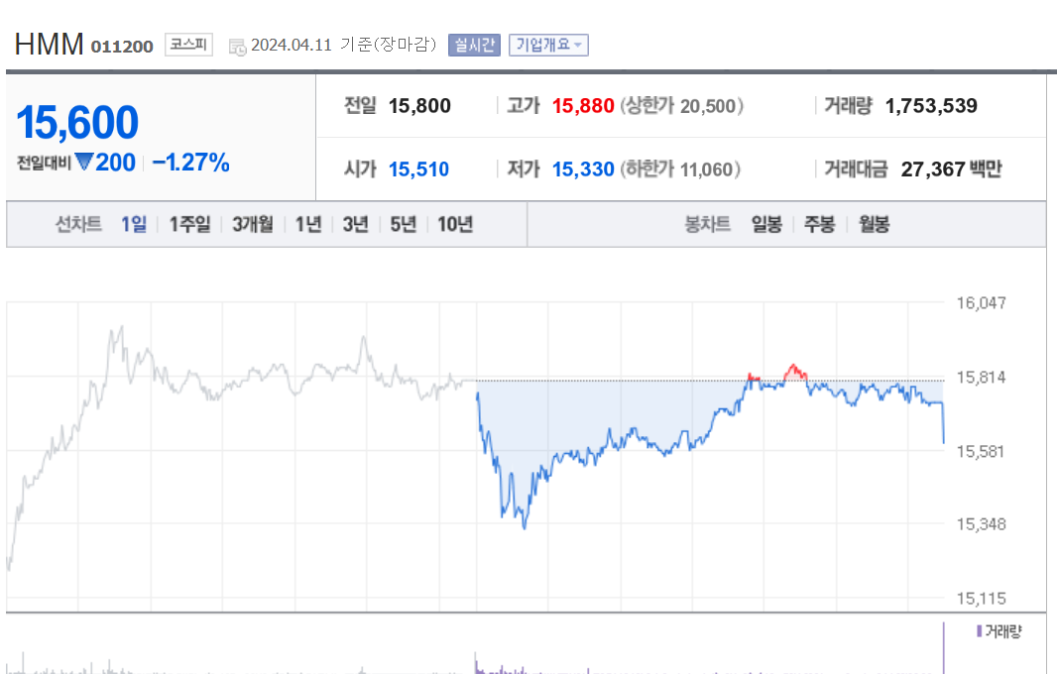
Task: Click the lowest dip of the blue price line
Action: click(x=525, y=527)
